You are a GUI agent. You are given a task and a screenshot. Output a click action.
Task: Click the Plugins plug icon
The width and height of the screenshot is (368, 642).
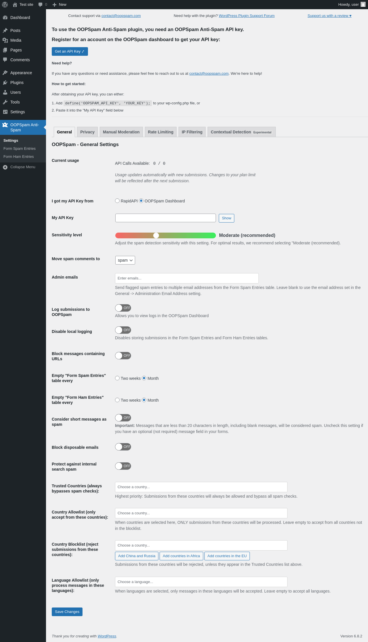coord(5,83)
